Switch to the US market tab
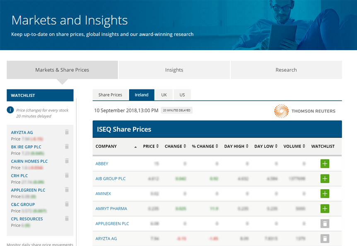Screen dimensions: 357x246 click(182, 95)
